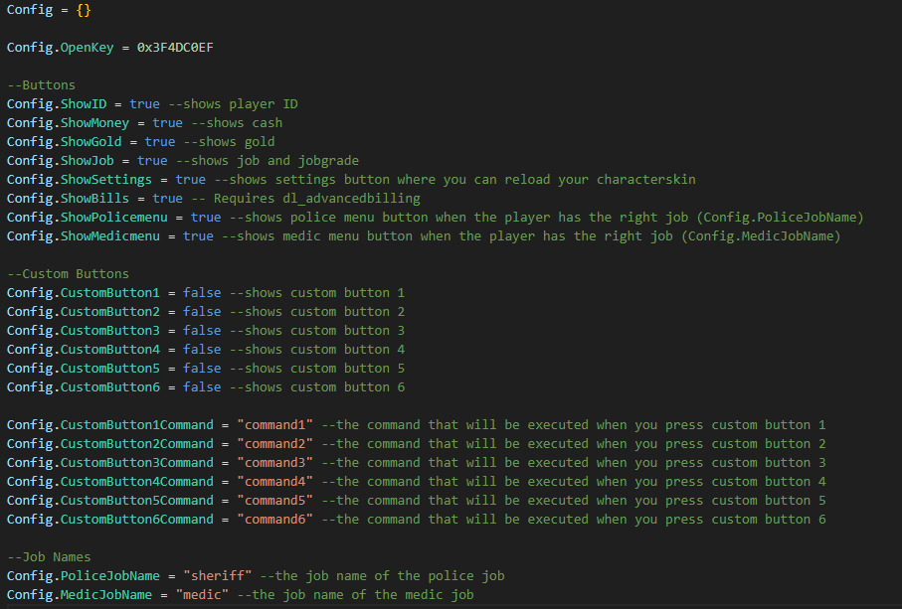The height and width of the screenshot is (609, 902).
Task: Click the false value for Config.CustomButton6
Action: click(x=202, y=386)
